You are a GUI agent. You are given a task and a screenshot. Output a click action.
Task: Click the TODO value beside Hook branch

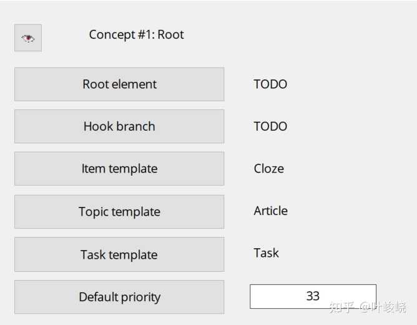click(x=270, y=126)
